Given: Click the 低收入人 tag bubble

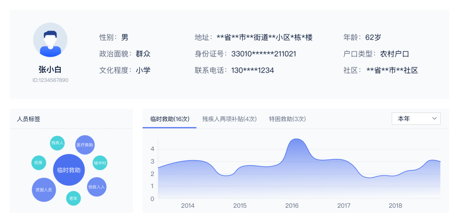Looking at the screenshot, I should coord(96,187).
